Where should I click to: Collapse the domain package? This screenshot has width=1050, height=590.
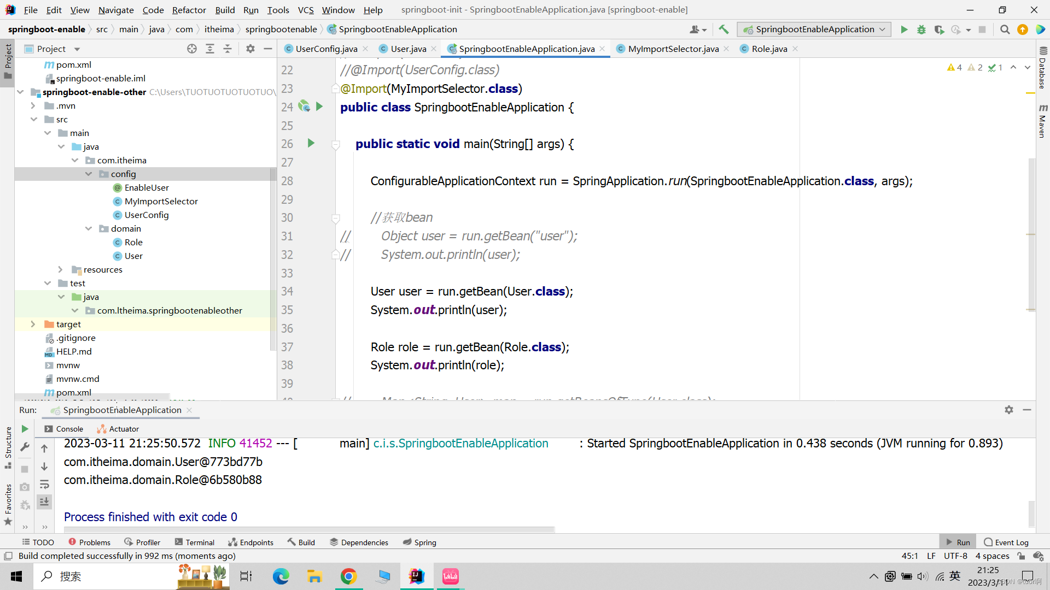tap(89, 228)
